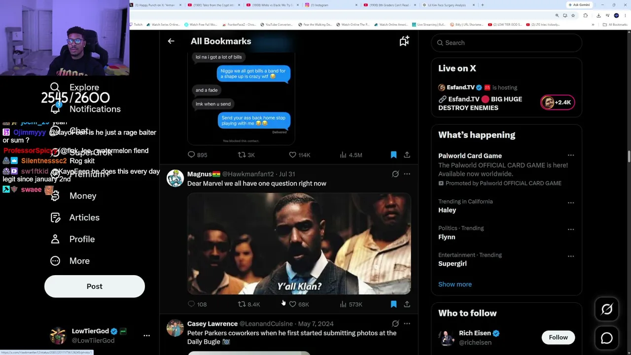631x355 pixels.
Task: Repost the post with 3K reposts
Action: point(242,155)
